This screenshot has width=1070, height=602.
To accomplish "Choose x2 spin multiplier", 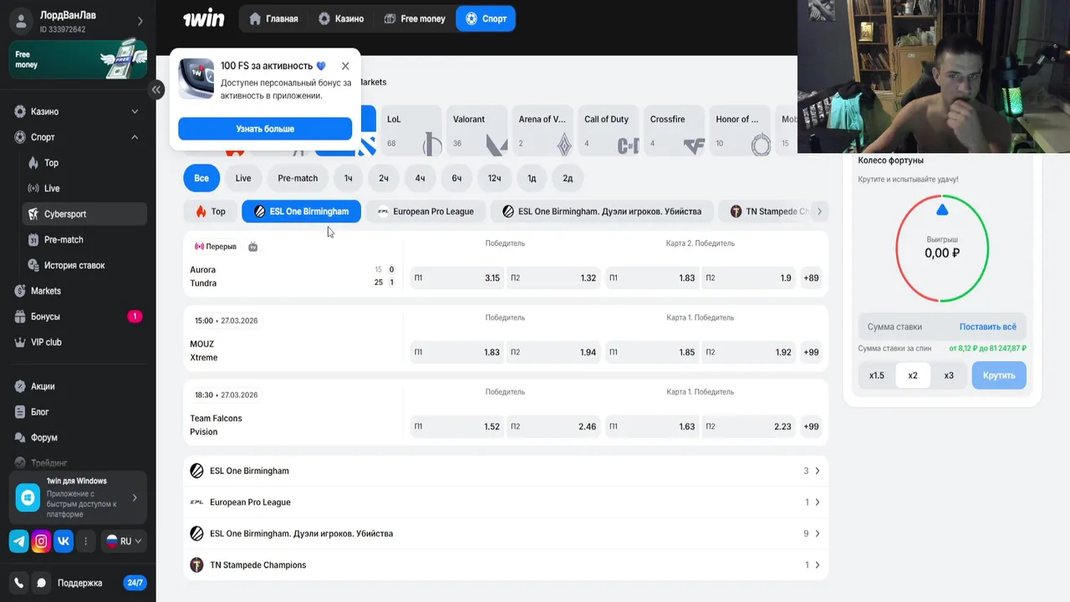I will coord(913,375).
